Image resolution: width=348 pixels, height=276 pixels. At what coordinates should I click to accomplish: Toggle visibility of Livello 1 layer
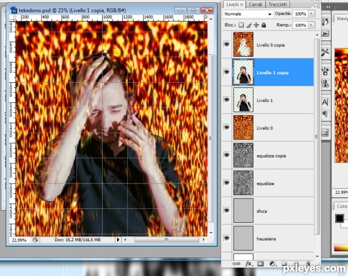click(227, 100)
